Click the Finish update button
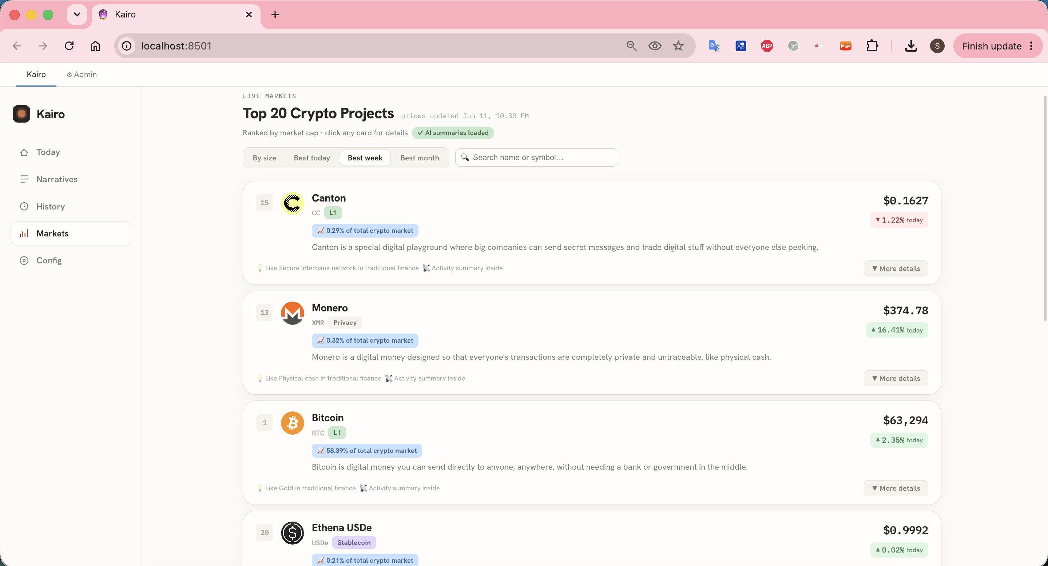The height and width of the screenshot is (566, 1048). click(992, 46)
